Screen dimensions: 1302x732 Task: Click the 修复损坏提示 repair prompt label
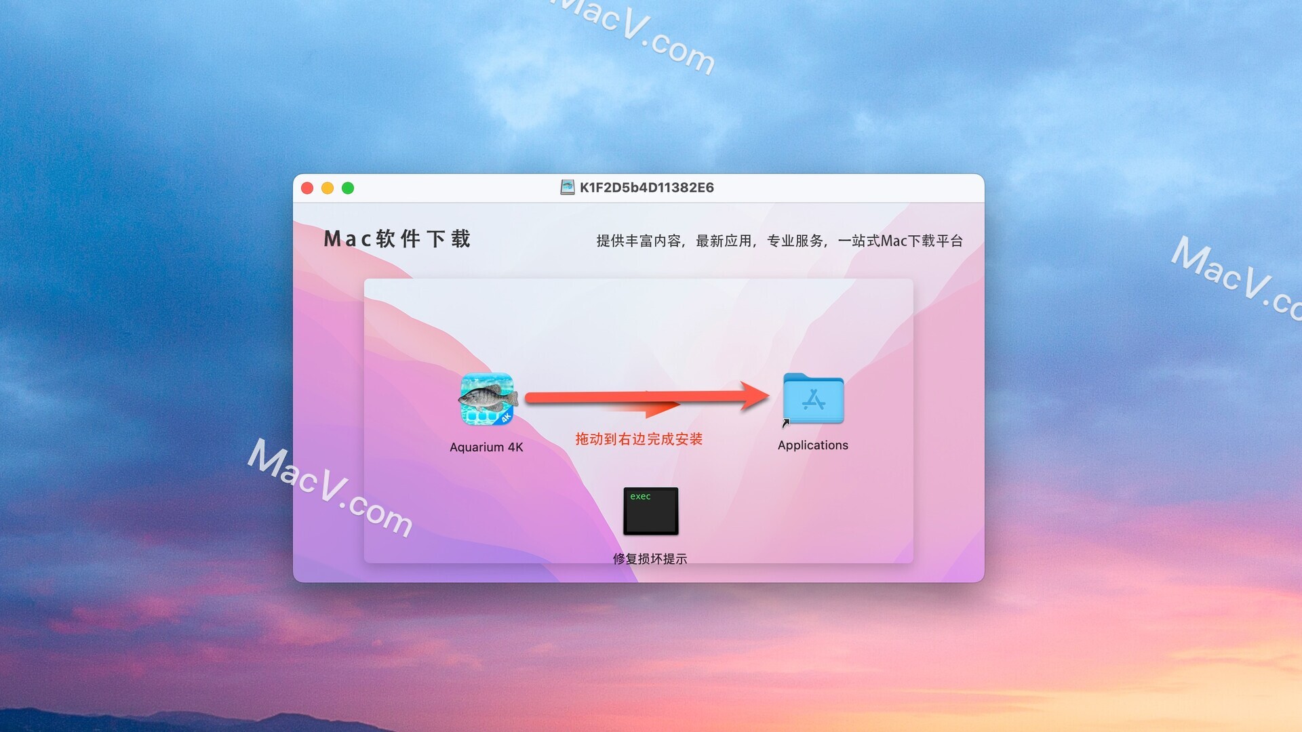(x=650, y=558)
